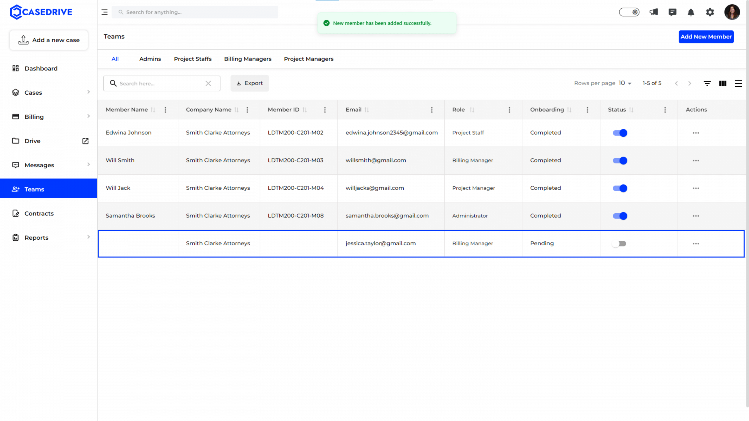Open Status column options menu
This screenshot has width=749, height=421.
665,110
